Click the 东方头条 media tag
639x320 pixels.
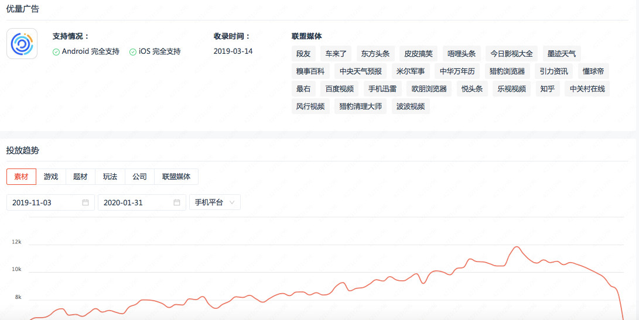coord(375,54)
